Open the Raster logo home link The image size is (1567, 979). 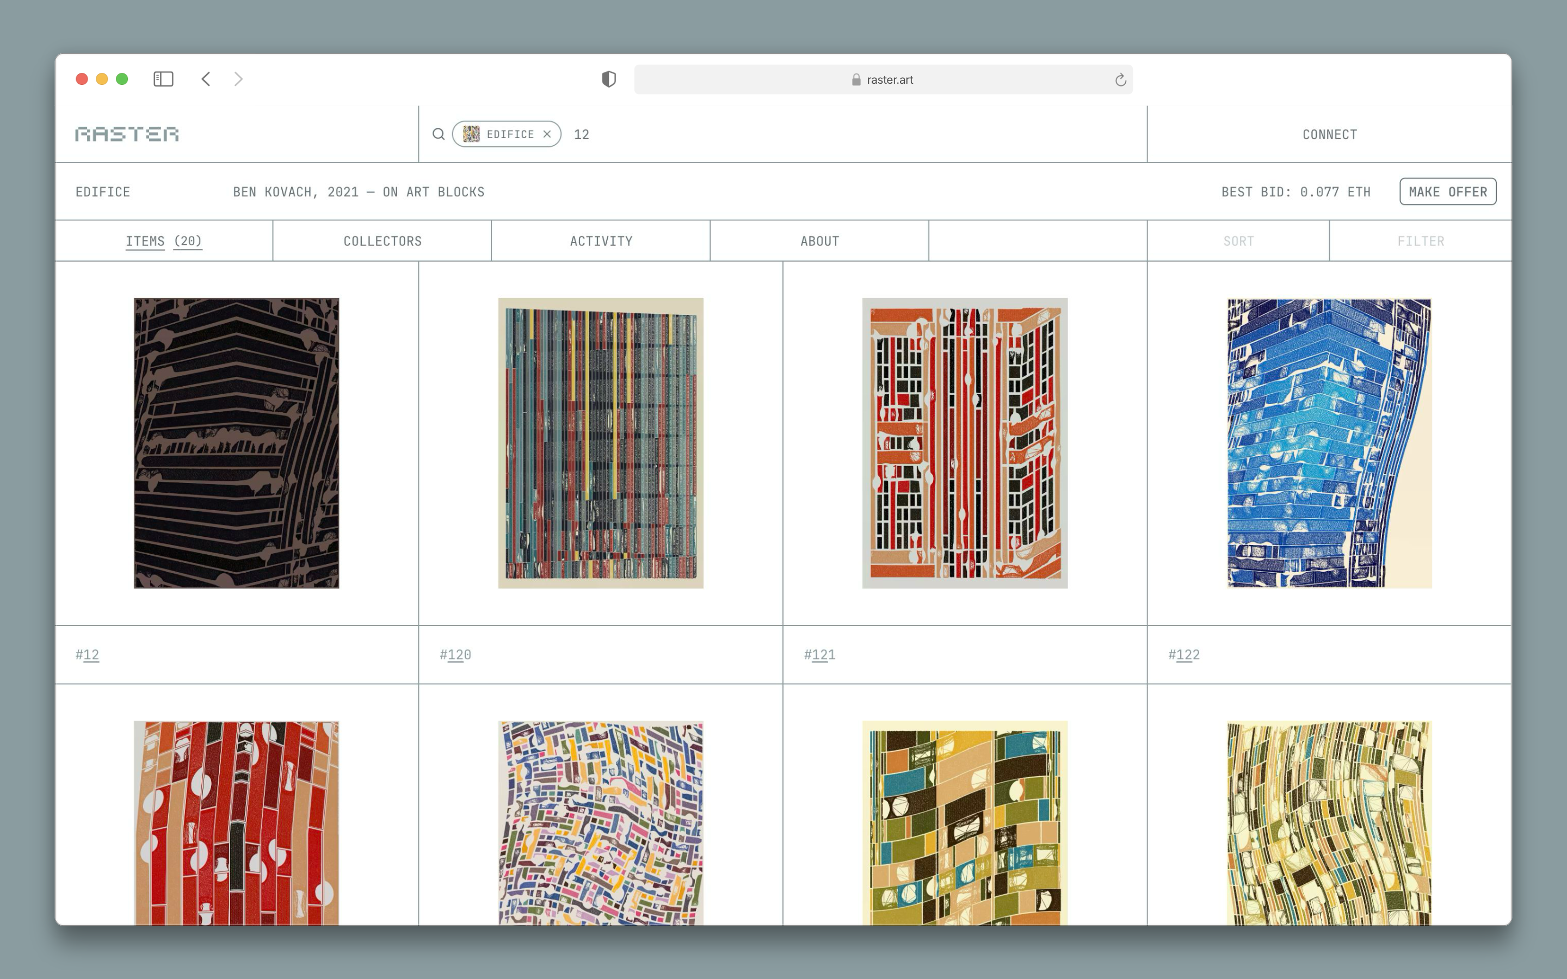[x=127, y=134]
